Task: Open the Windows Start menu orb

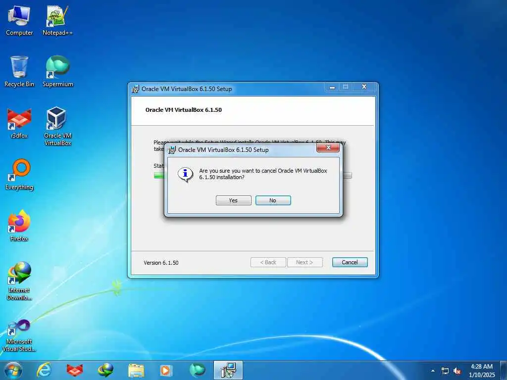Action: pos(13,370)
